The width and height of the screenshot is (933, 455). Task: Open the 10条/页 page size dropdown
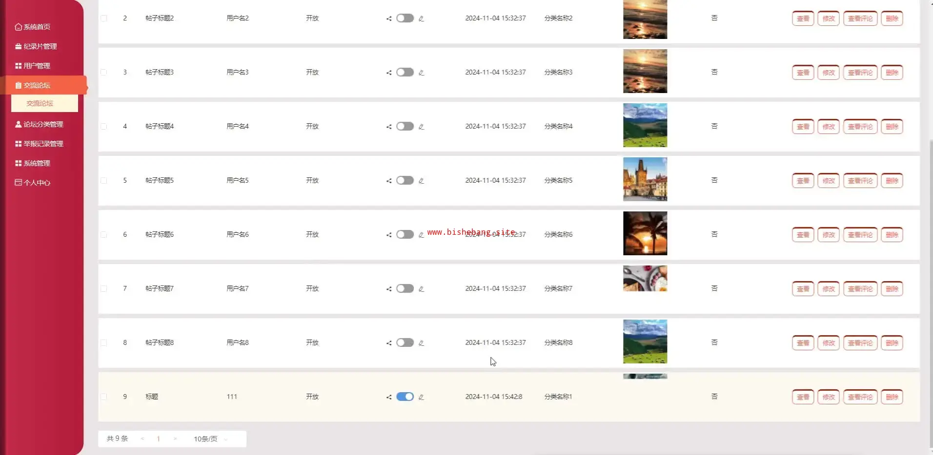(x=211, y=439)
